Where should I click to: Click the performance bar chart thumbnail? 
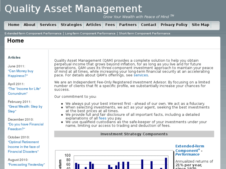pyautogui.click(x=114, y=160)
